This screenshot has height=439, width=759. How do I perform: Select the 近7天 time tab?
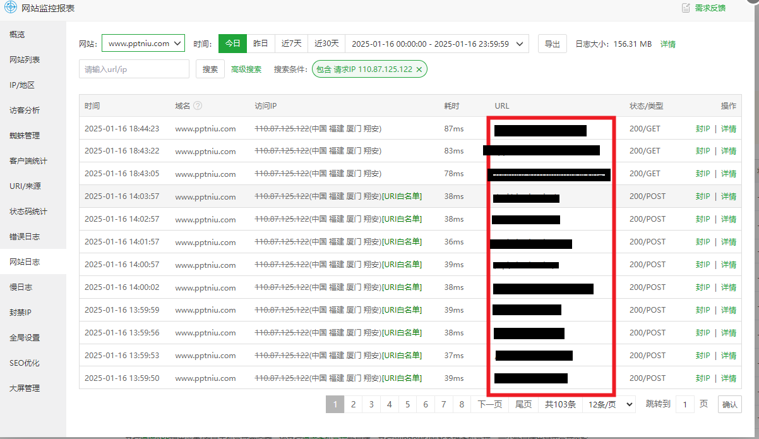click(x=292, y=44)
